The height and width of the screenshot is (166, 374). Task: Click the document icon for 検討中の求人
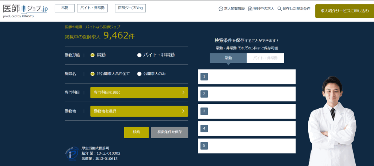point(250,9)
